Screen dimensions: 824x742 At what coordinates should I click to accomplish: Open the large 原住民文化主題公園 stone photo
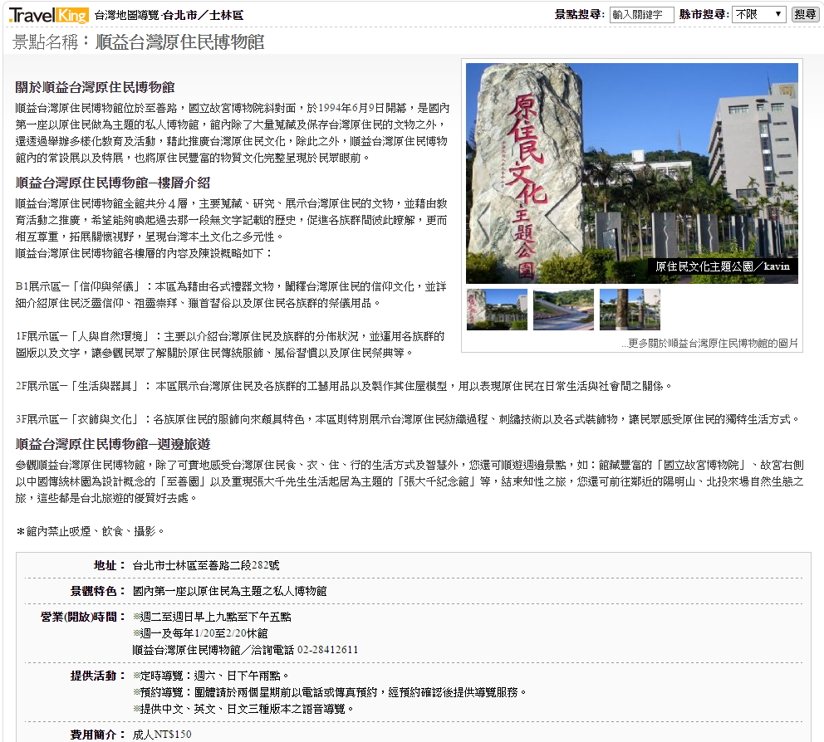pyautogui.click(x=631, y=173)
